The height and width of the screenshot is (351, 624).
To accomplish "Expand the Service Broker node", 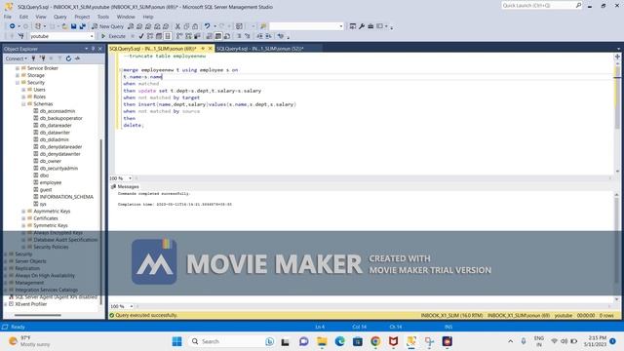I will click(18, 68).
